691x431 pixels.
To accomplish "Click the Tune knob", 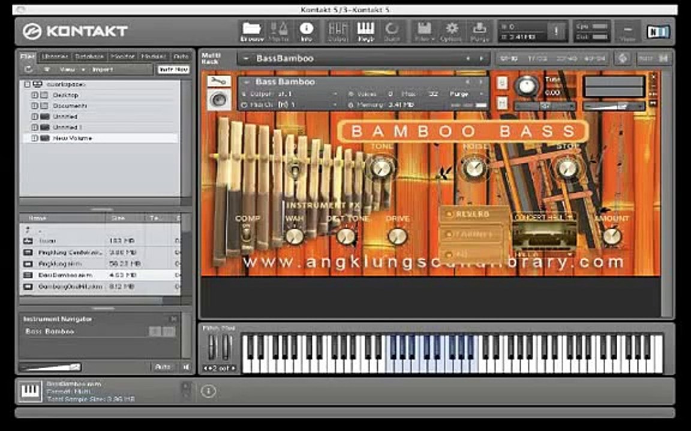I will 527,86.
